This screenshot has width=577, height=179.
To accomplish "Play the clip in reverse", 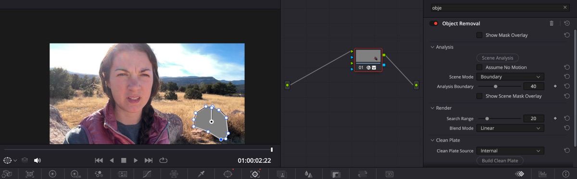I will (x=112, y=160).
